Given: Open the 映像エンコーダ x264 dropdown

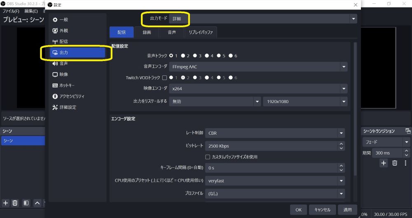Looking at the screenshot, I should tap(258, 89).
